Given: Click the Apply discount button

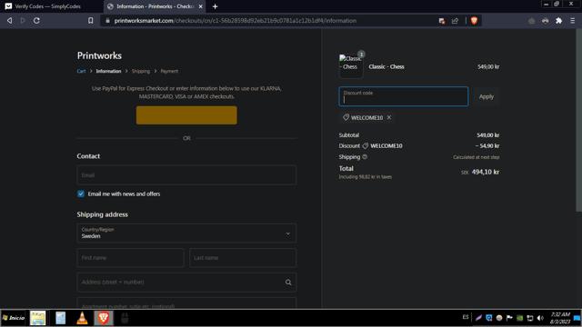Looking at the screenshot, I should pos(487,97).
